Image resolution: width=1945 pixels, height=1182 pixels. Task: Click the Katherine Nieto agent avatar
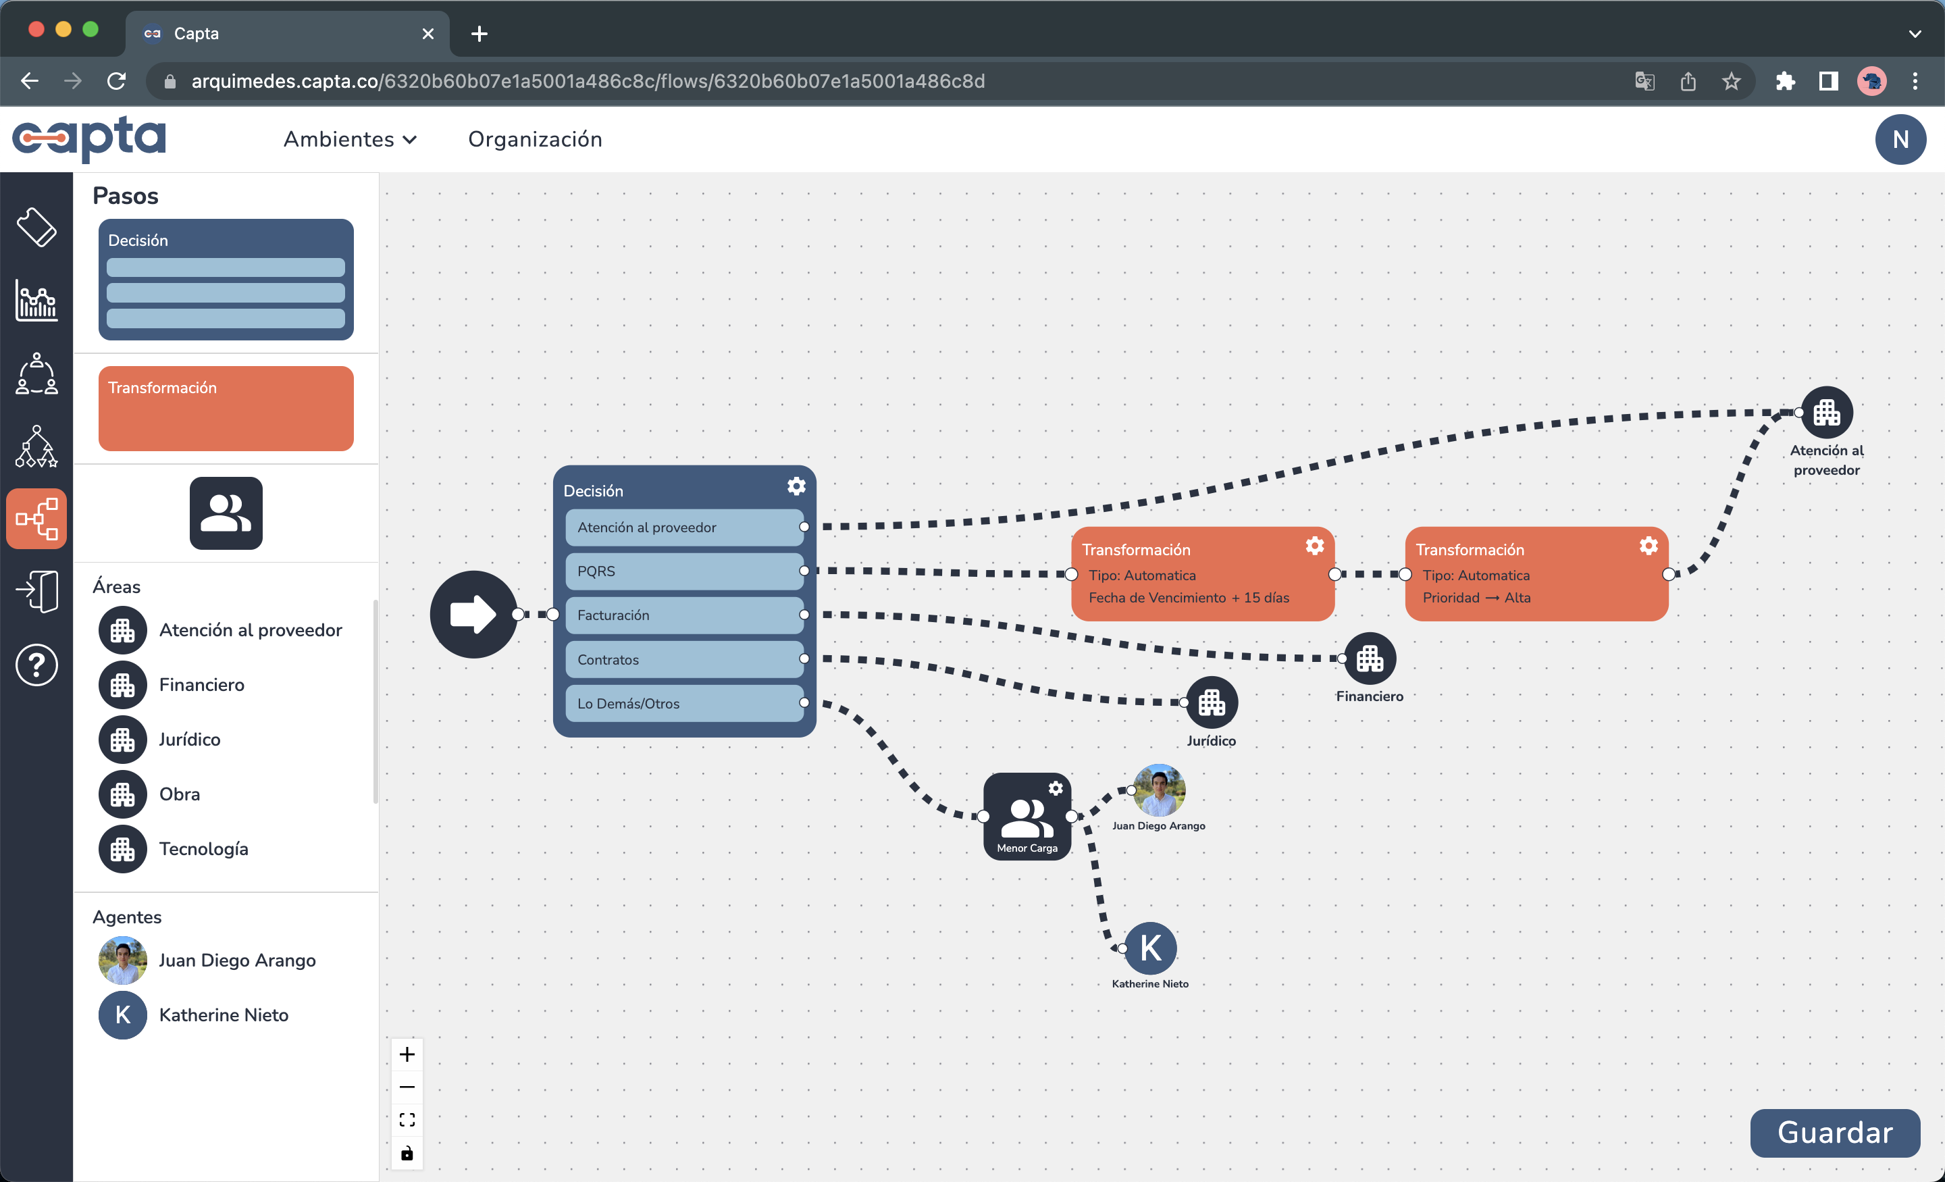tap(122, 1015)
